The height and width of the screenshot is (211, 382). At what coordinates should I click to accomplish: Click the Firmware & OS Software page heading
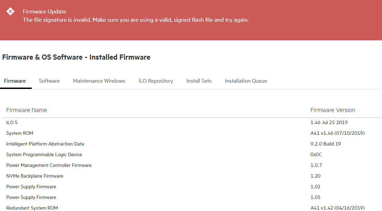pyautogui.click(x=76, y=57)
